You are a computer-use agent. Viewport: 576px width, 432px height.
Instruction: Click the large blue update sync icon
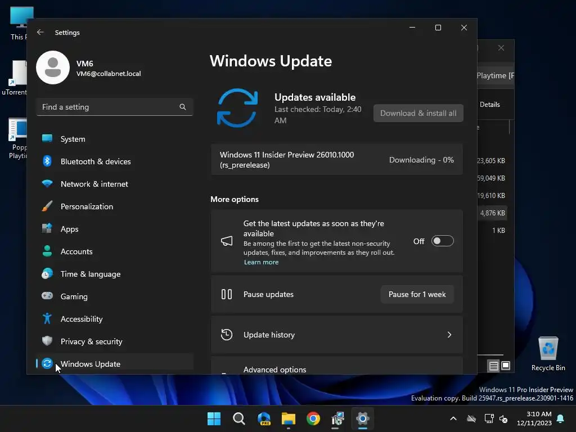237,108
